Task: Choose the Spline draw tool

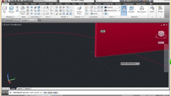Action: click(x=44, y=11)
